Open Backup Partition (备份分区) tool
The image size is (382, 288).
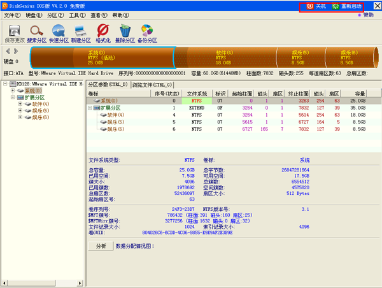tap(147, 33)
